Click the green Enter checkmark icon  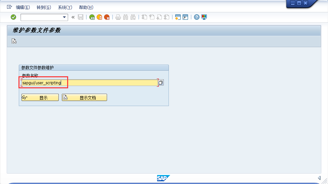point(13,17)
